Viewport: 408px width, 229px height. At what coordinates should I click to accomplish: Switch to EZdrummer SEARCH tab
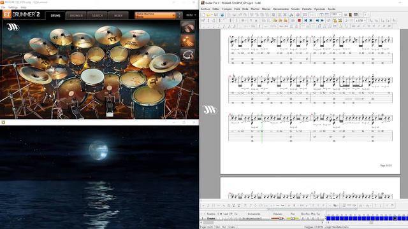(97, 15)
